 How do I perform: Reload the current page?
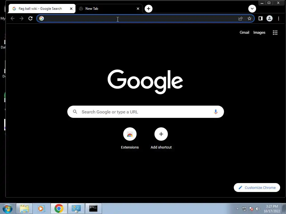30,18
